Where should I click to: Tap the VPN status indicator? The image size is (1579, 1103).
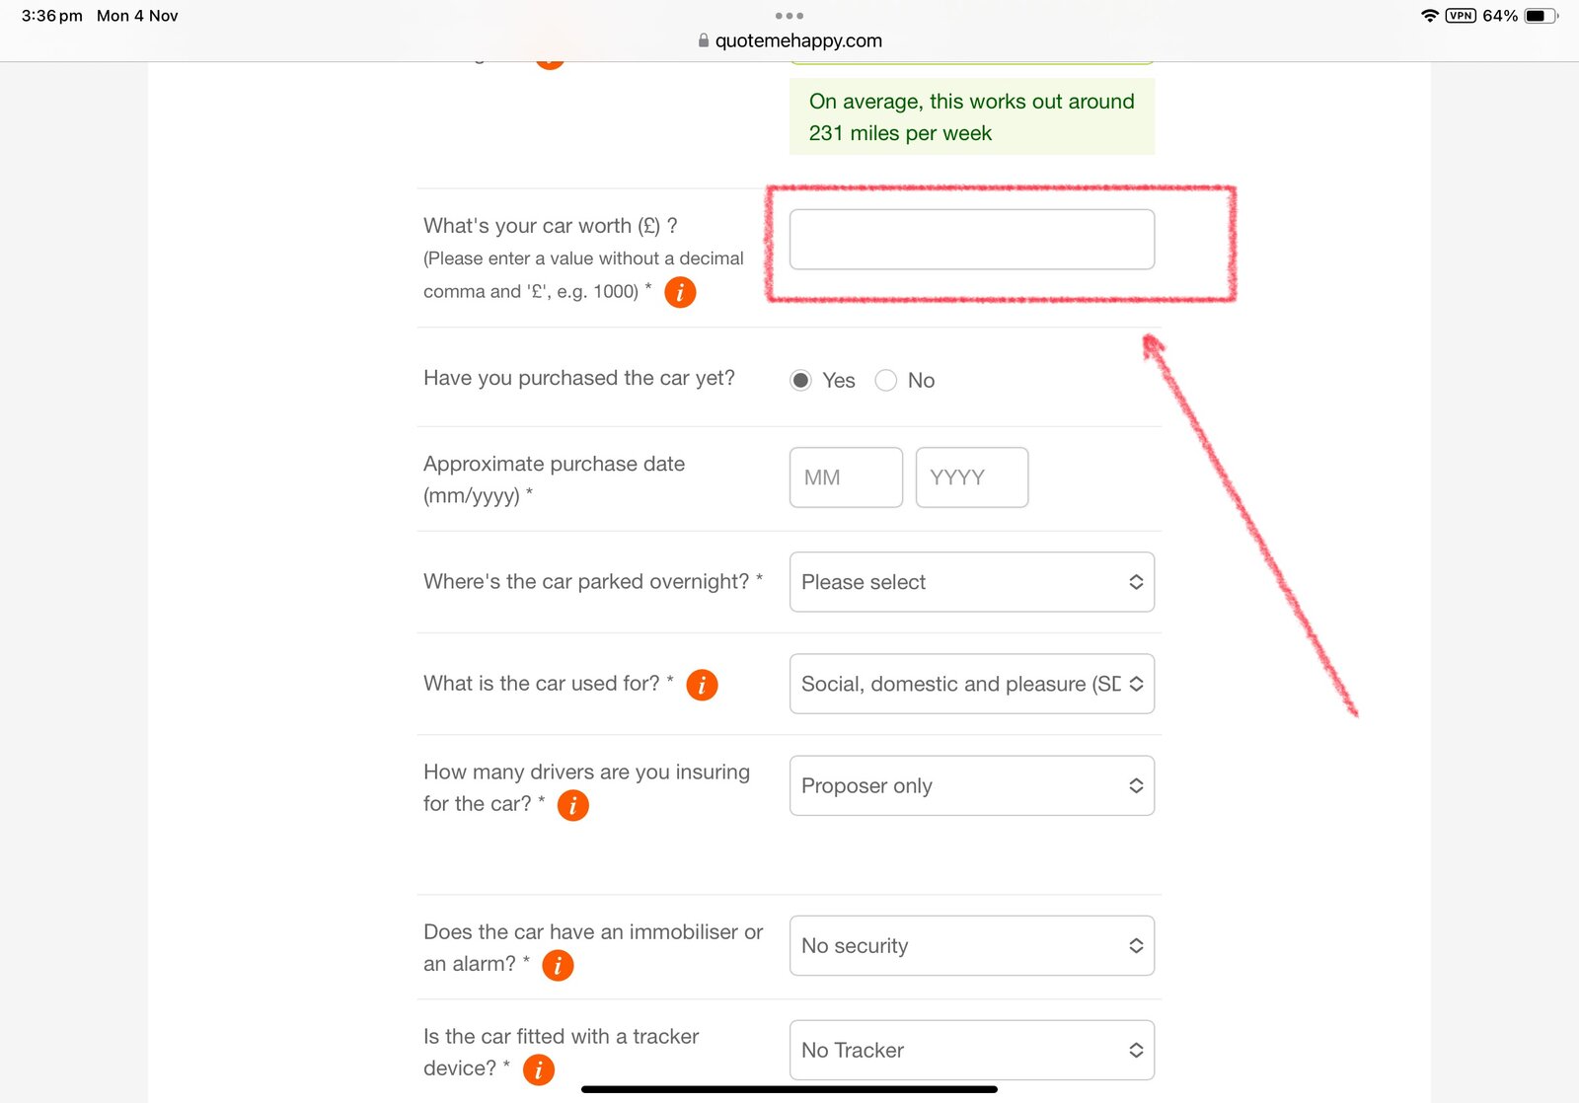pyautogui.click(x=1461, y=16)
